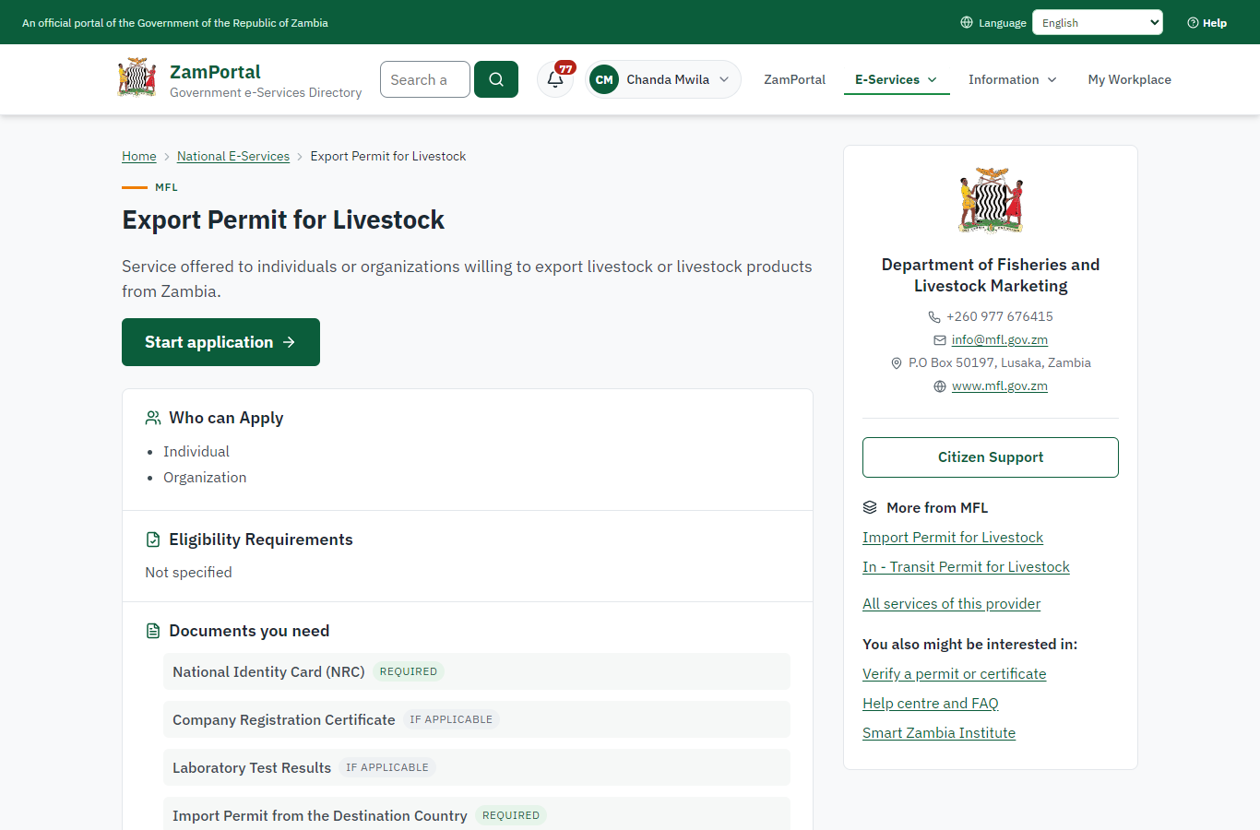Viewport: 1260px width, 830px height.
Task: Open In - Transit Permit for Livestock link
Action: 966,567
